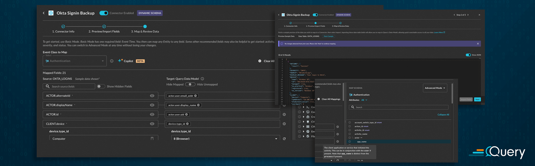
Task: Click the BETA badge next to Copilot
Action: [140, 61]
